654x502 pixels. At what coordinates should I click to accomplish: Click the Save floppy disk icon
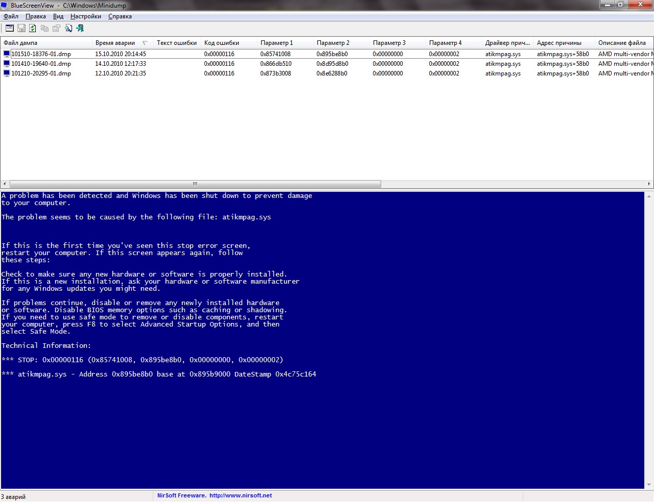(x=21, y=29)
